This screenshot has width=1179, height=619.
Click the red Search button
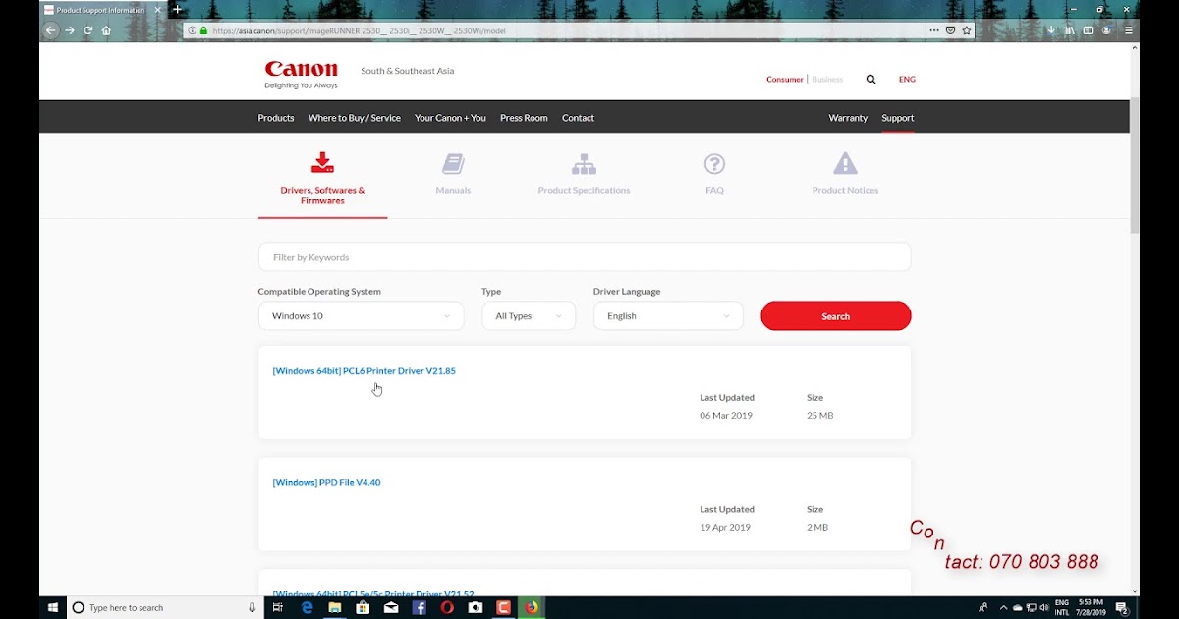(x=836, y=316)
